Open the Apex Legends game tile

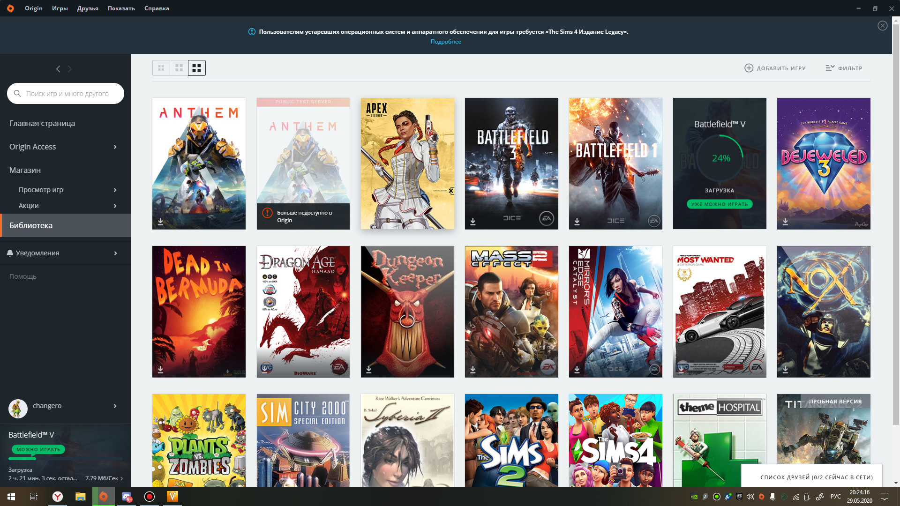coord(407,164)
